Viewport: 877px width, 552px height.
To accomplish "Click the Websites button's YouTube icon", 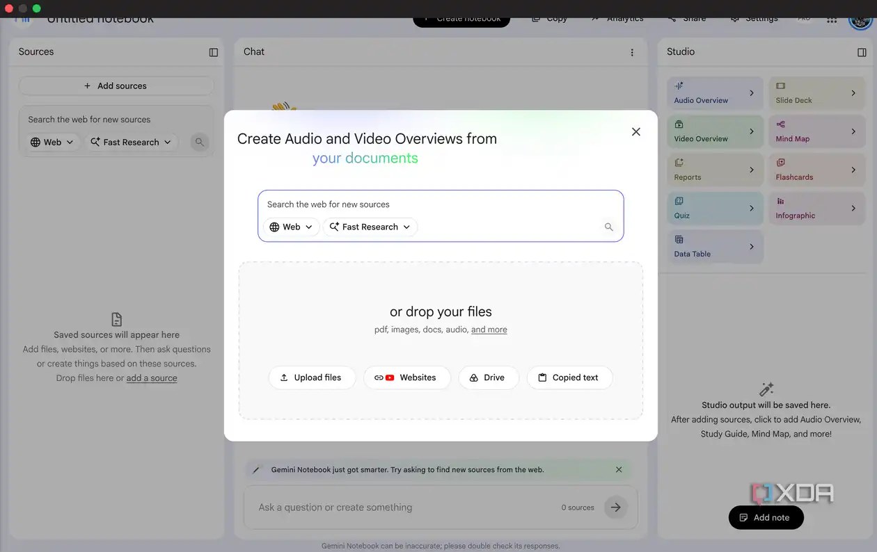I will (x=390, y=378).
